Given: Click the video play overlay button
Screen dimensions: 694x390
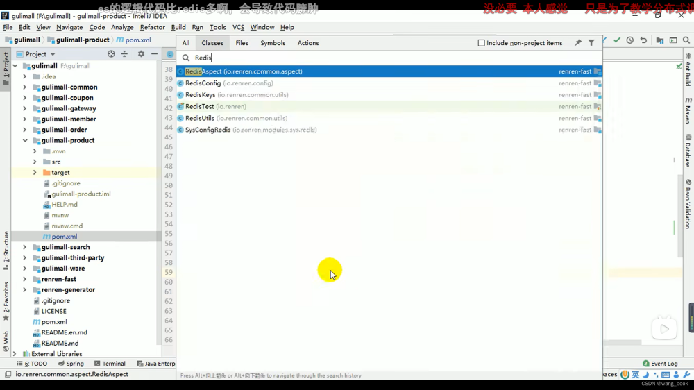Looking at the screenshot, I should [x=664, y=329].
